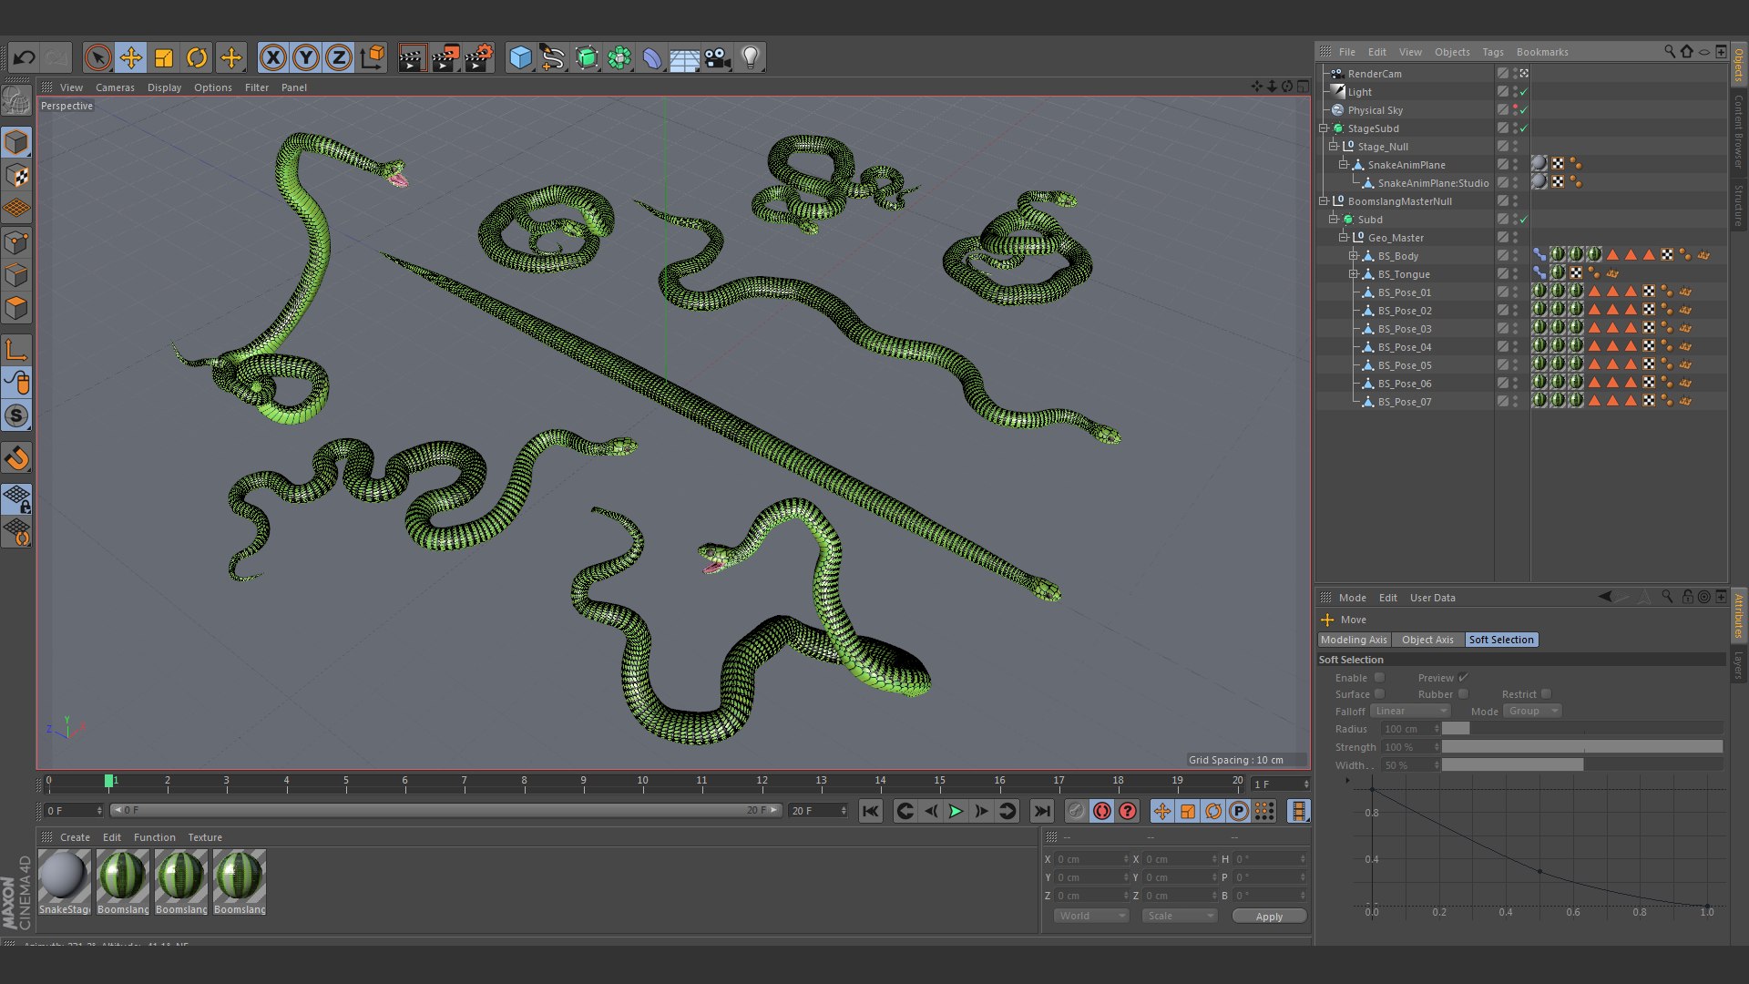Toggle the Preview checkbox
The height and width of the screenshot is (984, 1749).
point(1463,677)
